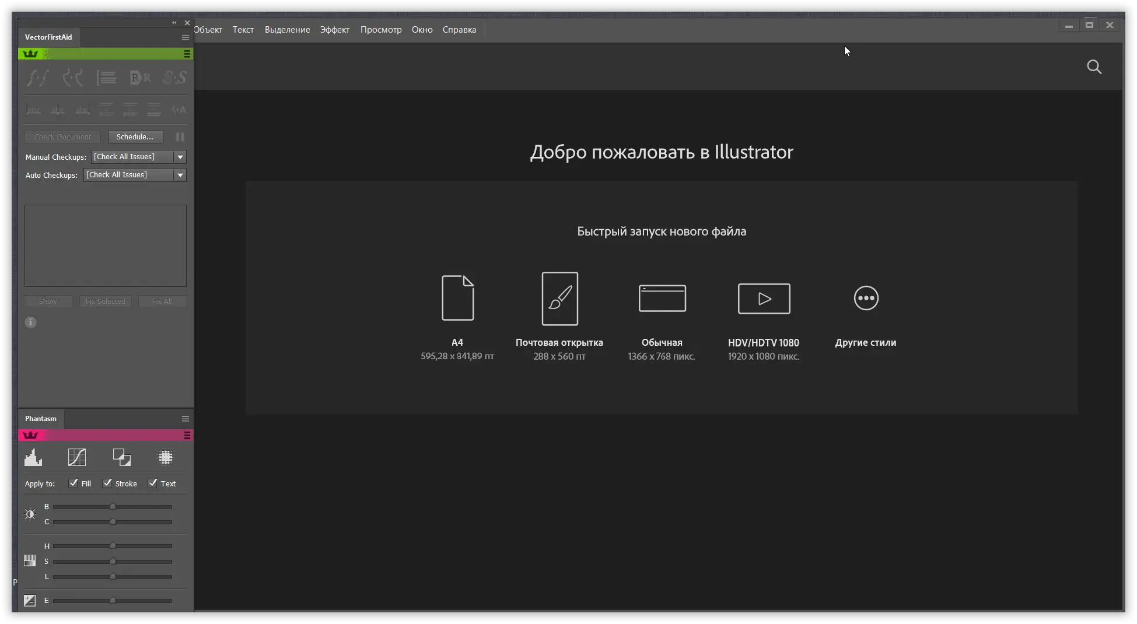This screenshot has width=1137, height=624.
Task: Click the Exposure icon next to the E slider
Action: click(30, 600)
